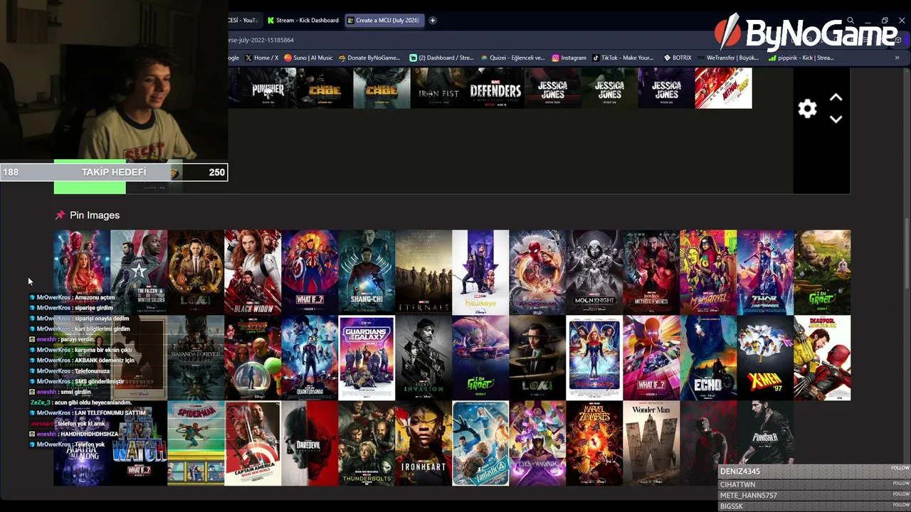Click the up arrow beside the gear
Viewport: 911px width, 512px height.
point(836,97)
